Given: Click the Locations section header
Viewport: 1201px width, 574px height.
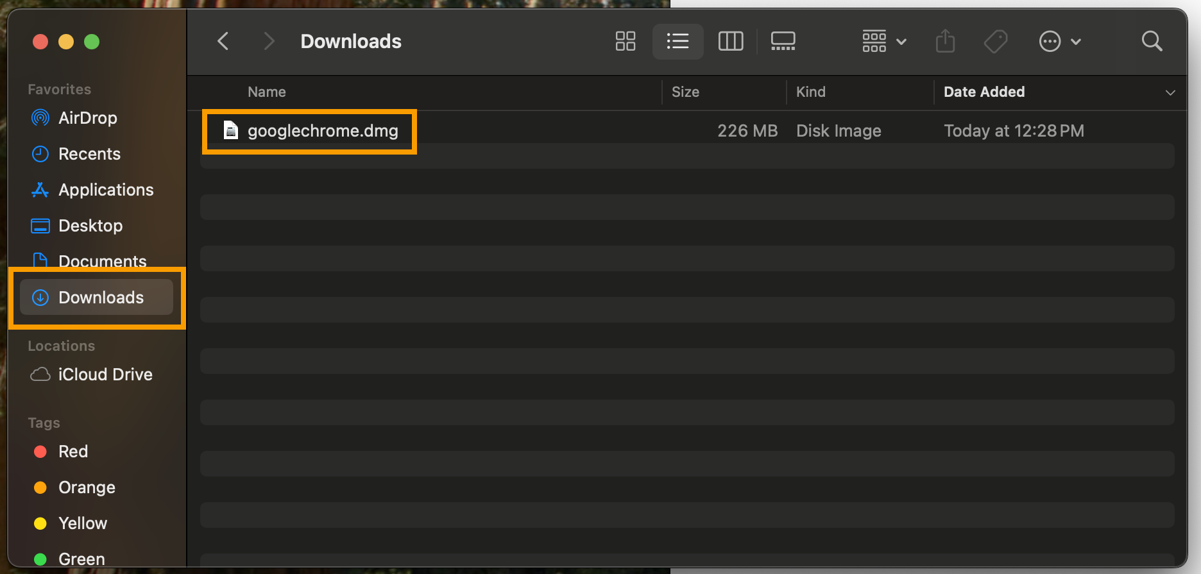Looking at the screenshot, I should (x=61, y=346).
